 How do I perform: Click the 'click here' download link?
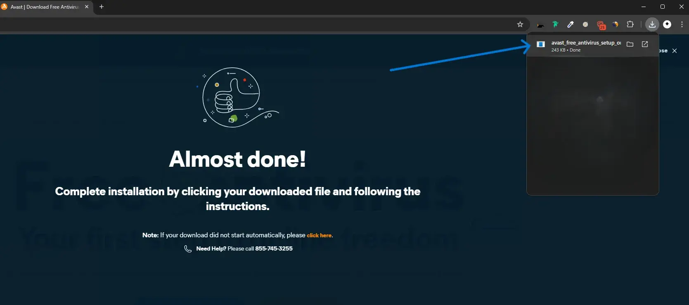[319, 235]
